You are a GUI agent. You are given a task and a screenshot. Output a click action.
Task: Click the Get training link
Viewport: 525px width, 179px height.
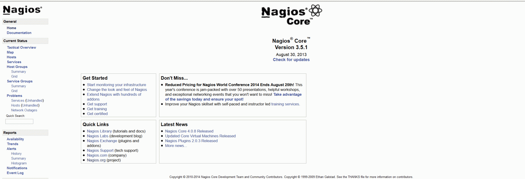97,109
